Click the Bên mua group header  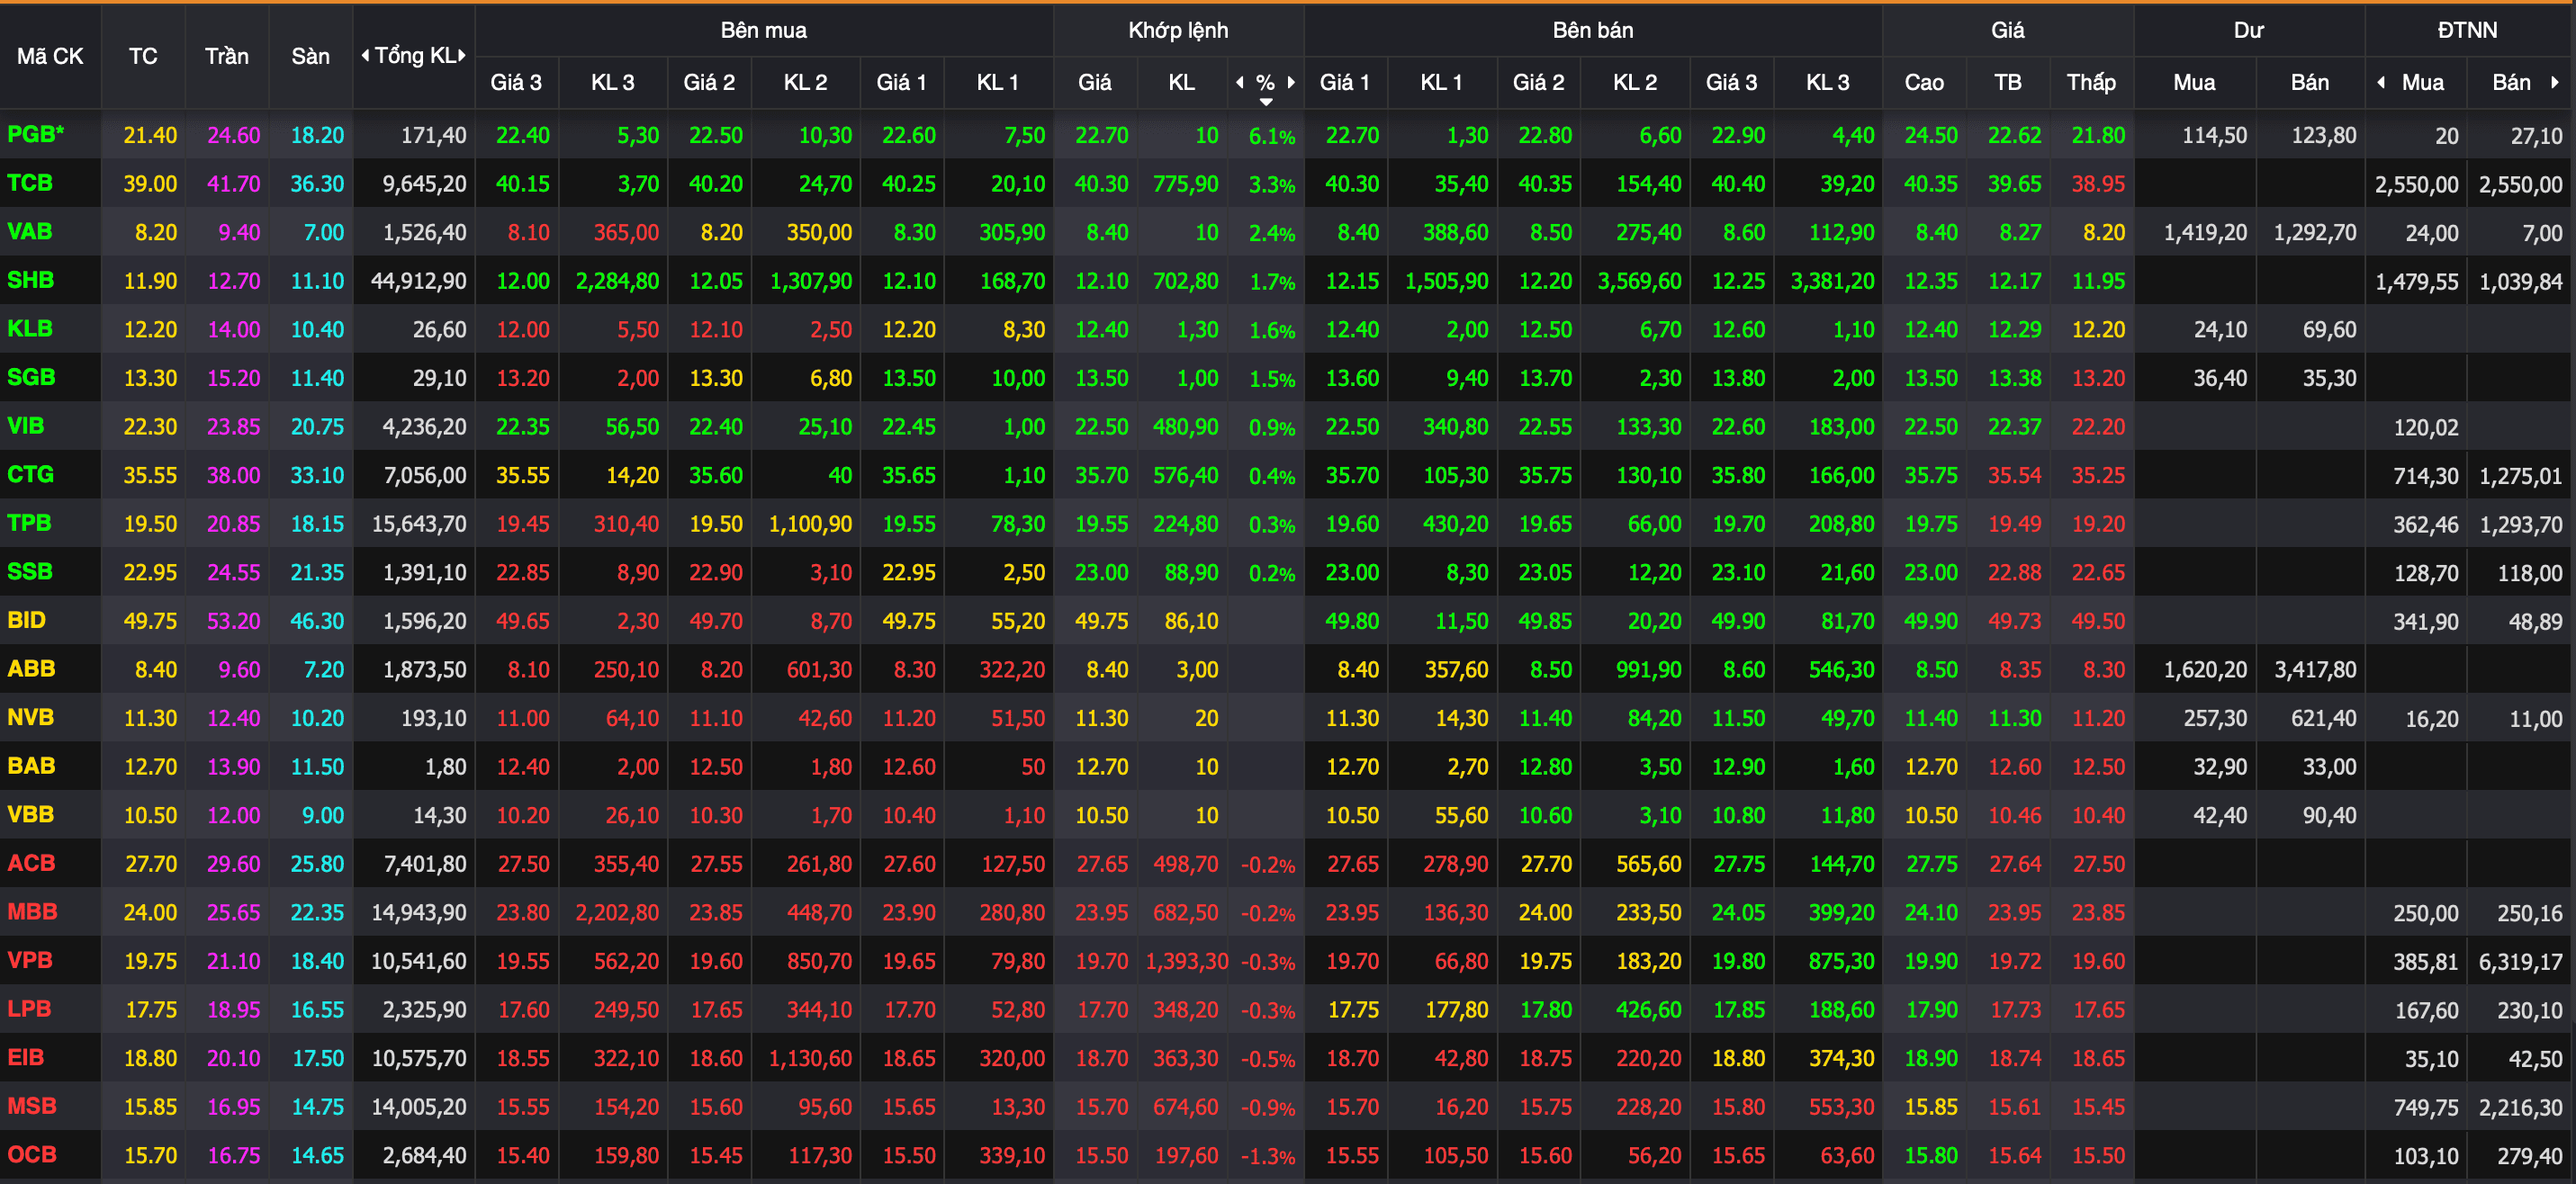pos(764,30)
